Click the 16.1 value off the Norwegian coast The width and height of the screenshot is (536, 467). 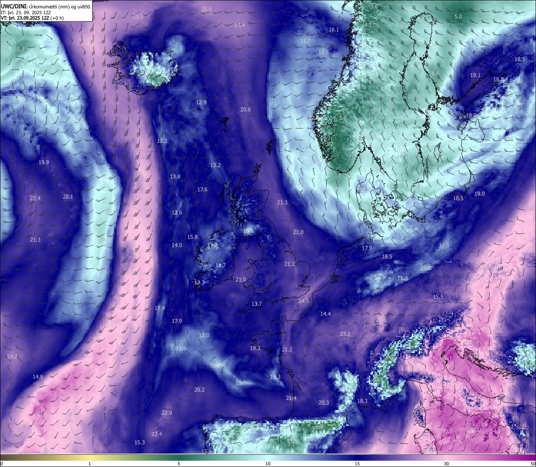coord(334,29)
